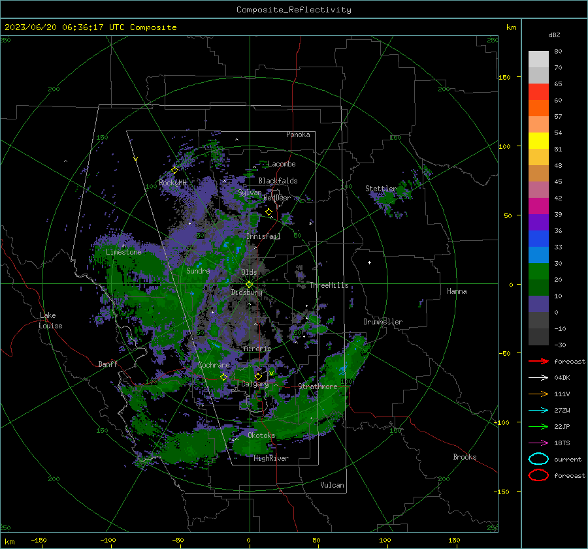
Task: Click the Lake Louise label
Action: [x=50, y=321]
